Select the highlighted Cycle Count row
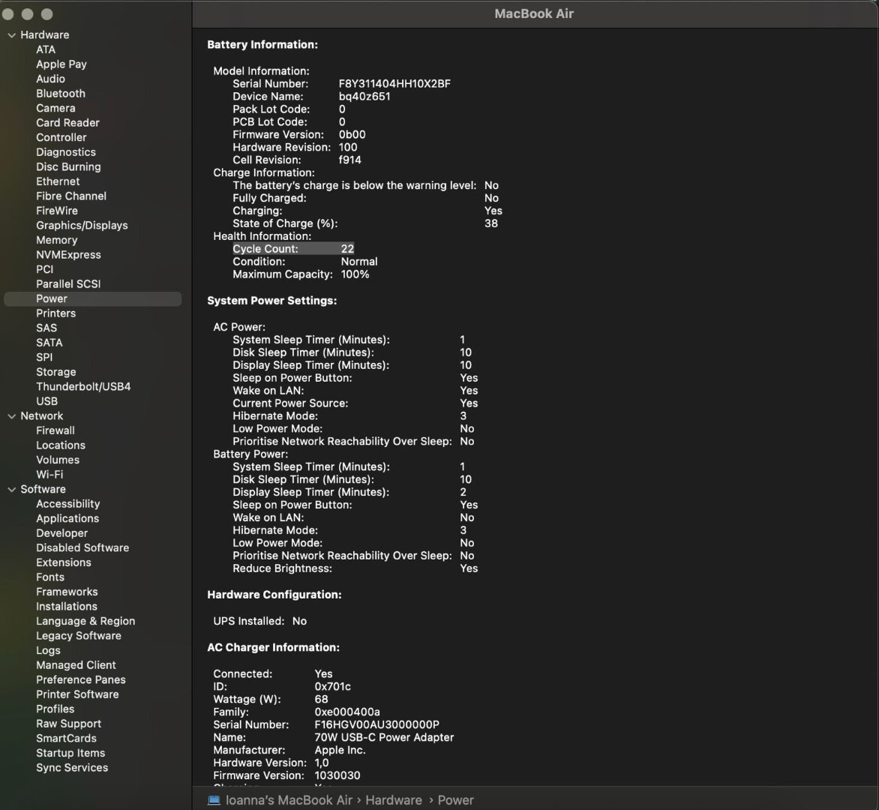 pyautogui.click(x=293, y=249)
